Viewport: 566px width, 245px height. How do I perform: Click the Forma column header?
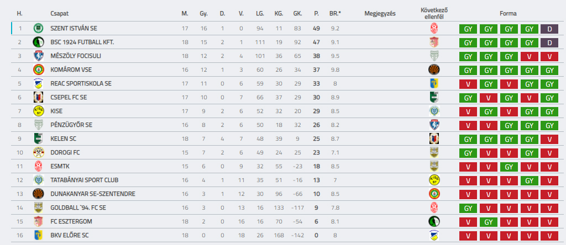pos(509,13)
